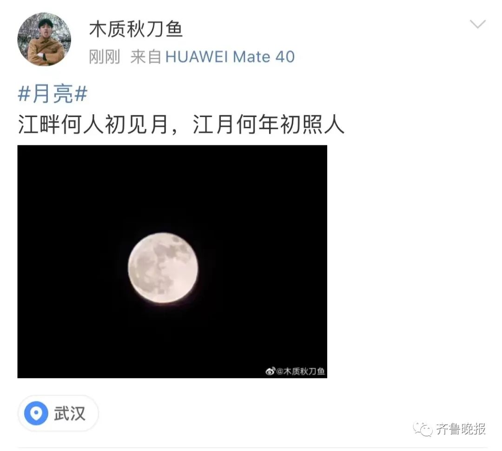Click the 来自 source label
Image resolution: width=502 pixels, height=451 pixels.
coord(145,57)
